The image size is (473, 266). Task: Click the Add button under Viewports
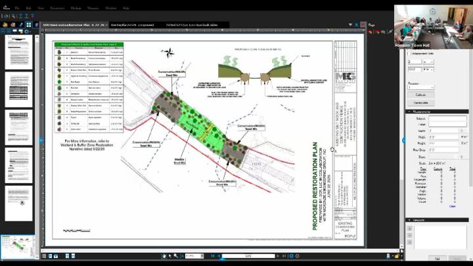click(437, 259)
